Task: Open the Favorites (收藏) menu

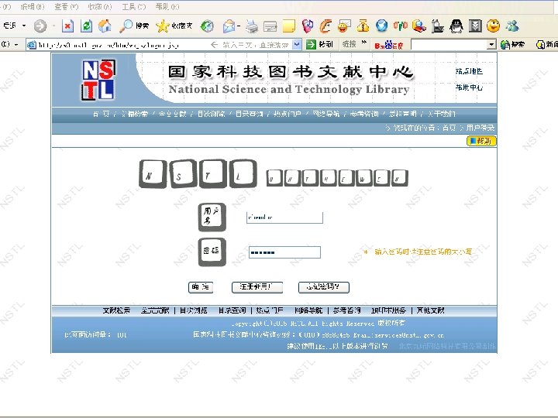Action: click(x=100, y=7)
